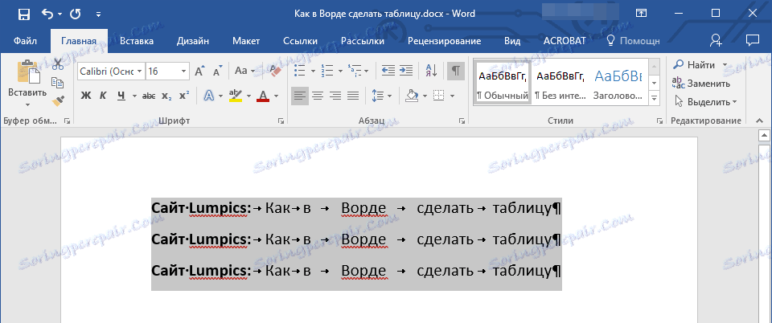Redo with the circular arrow icon
Screen dimensions: 772x323
tap(76, 14)
